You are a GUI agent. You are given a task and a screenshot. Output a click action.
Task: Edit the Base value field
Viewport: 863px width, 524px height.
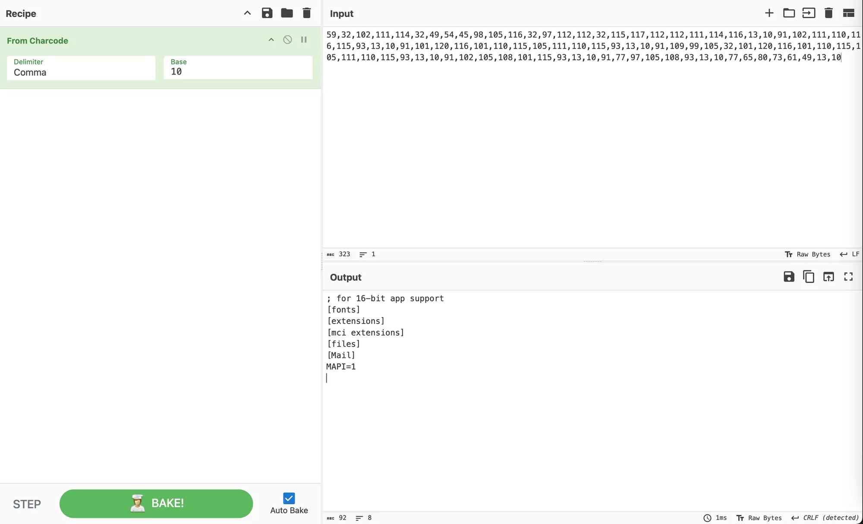pyautogui.click(x=238, y=72)
